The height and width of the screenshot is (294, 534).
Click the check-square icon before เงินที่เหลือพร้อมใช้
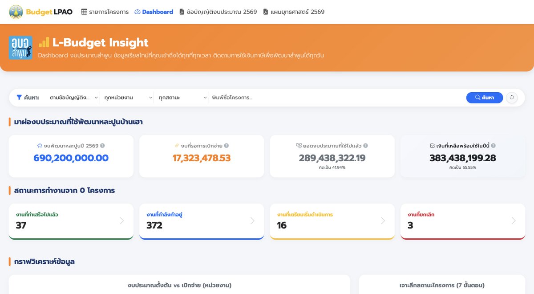[x=433, y=146]
